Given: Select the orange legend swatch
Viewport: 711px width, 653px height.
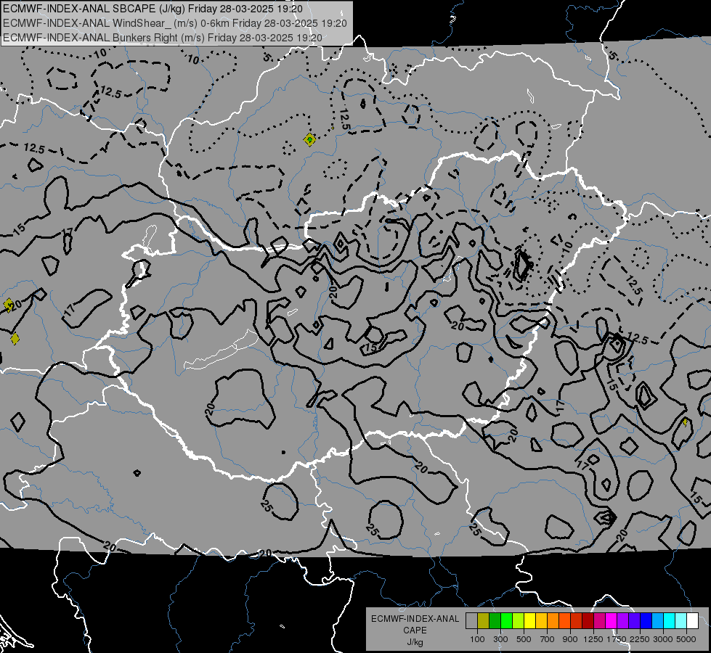Looking at the screenshot, I should coord(553,621).
